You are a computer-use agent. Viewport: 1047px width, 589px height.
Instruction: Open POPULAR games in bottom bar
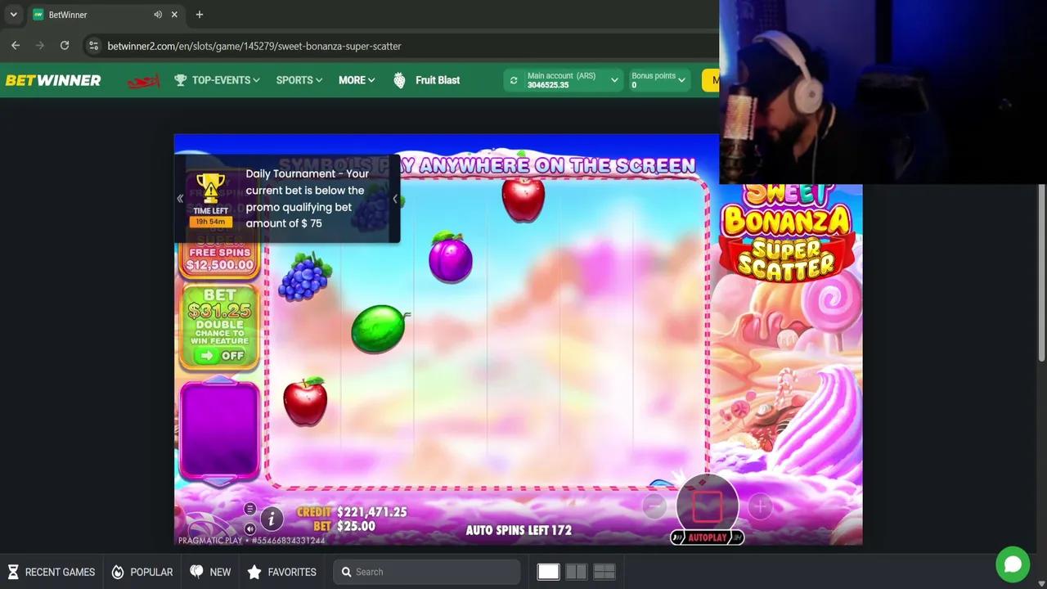142,572
